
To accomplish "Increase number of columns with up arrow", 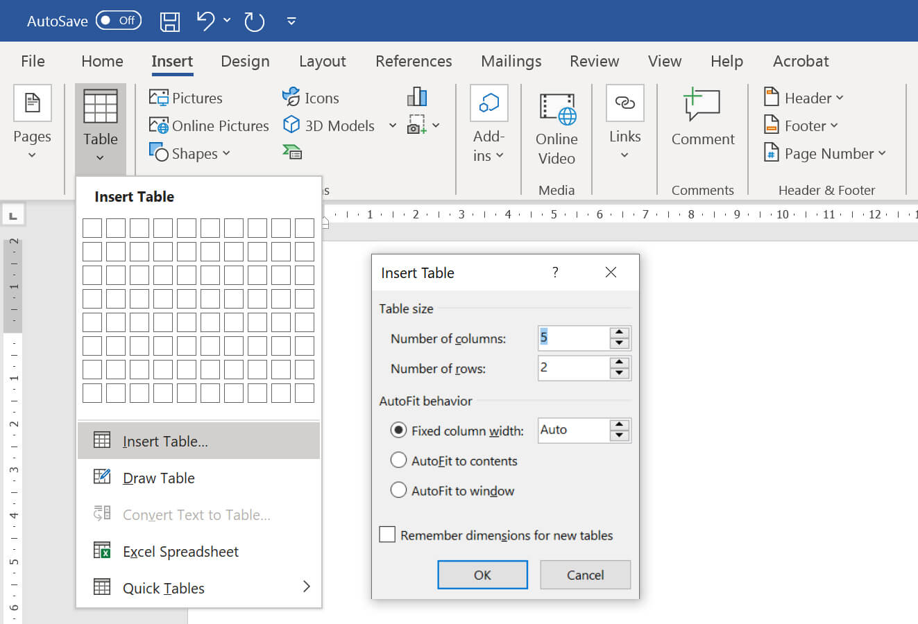I will tap(620, 332).
